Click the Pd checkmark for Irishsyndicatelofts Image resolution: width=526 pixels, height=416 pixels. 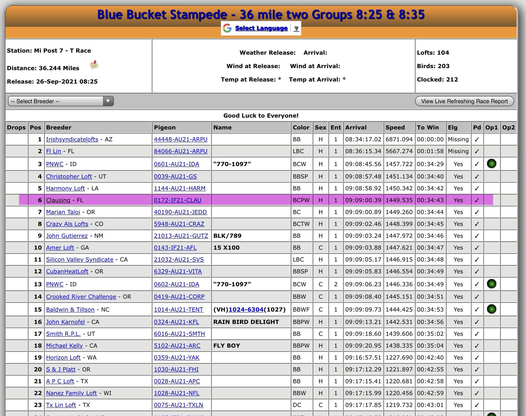tap(477, 140)
